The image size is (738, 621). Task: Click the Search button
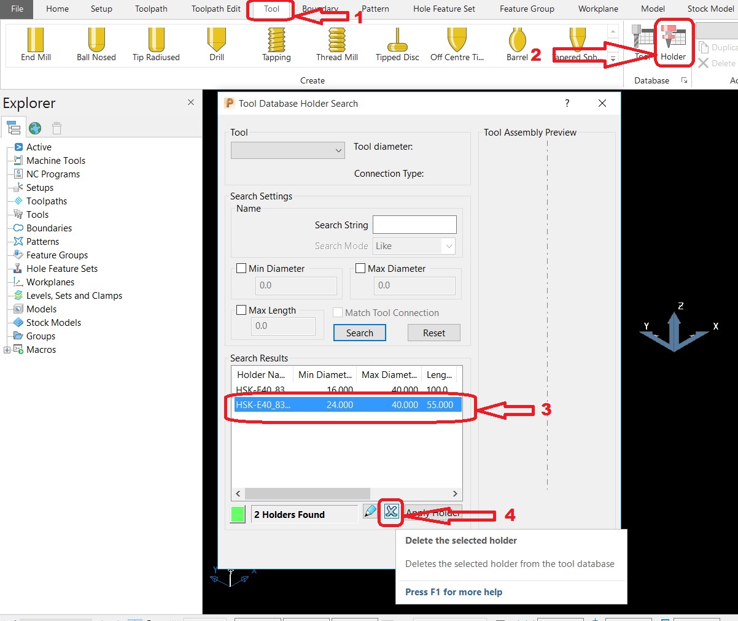(x=359, y=333)
